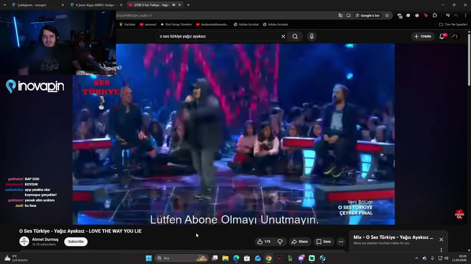Open File Explorer from the taskbar
This screenshot has height=264, width=471.
226,258
